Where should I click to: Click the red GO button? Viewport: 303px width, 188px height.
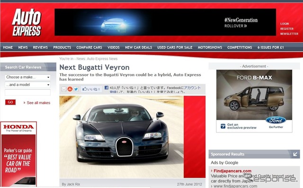pos(10,102)
